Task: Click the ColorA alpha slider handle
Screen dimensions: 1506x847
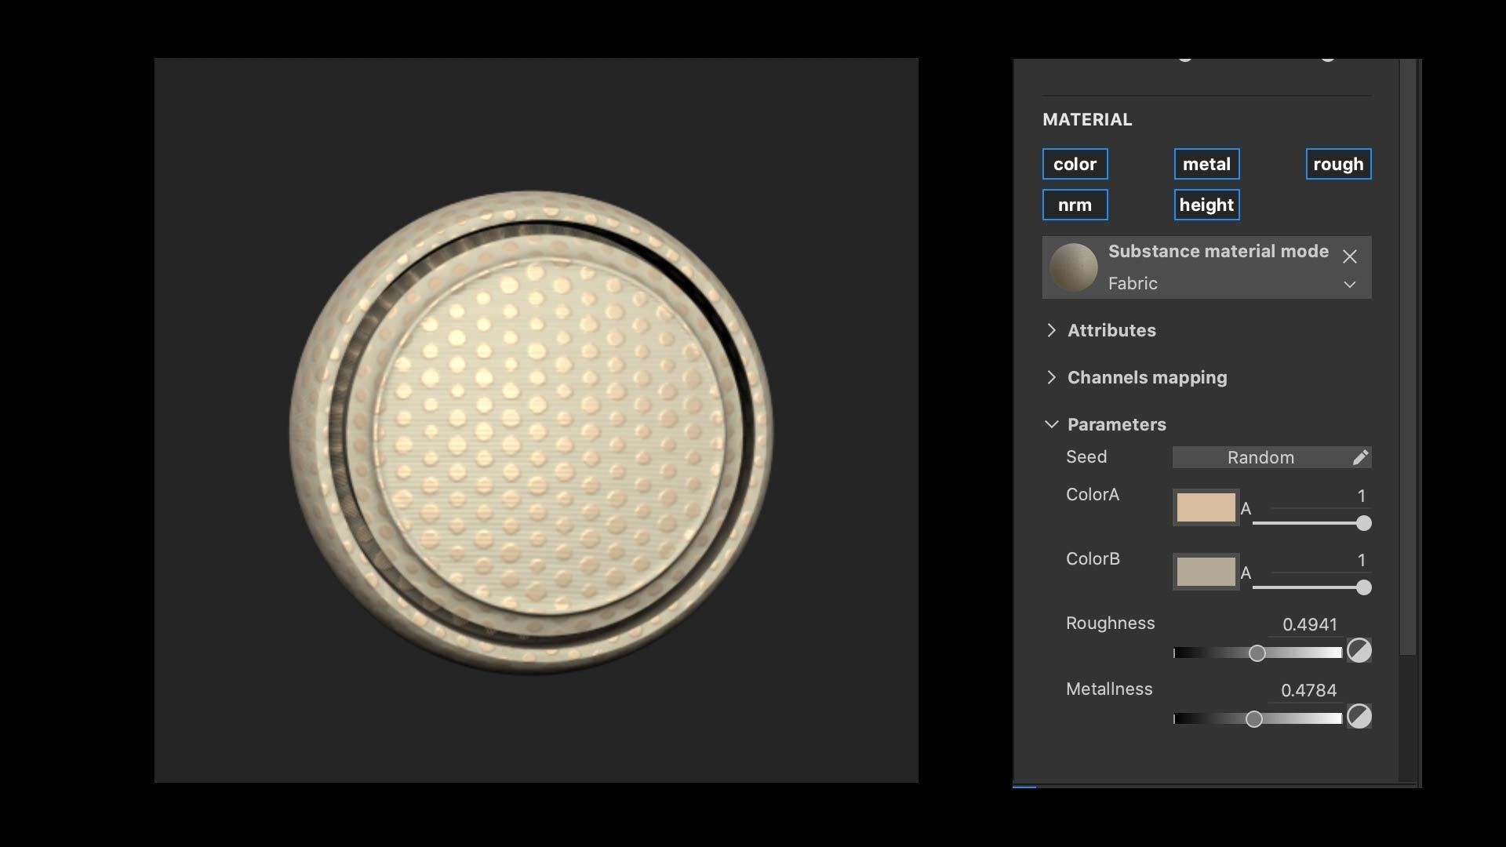Action: coord(1363,523)
